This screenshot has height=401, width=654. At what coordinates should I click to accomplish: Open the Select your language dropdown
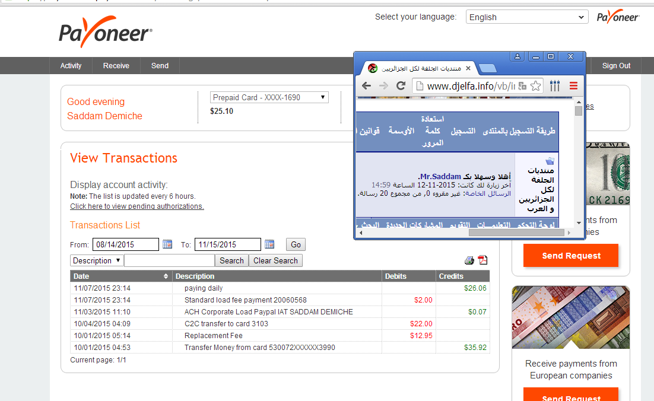(x=527, y=17)
